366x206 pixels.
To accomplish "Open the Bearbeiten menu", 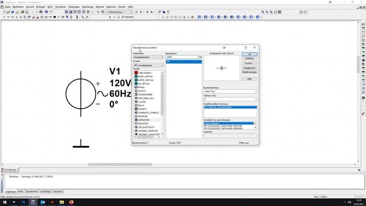I will pyautogui.click(x=18, y=7).
